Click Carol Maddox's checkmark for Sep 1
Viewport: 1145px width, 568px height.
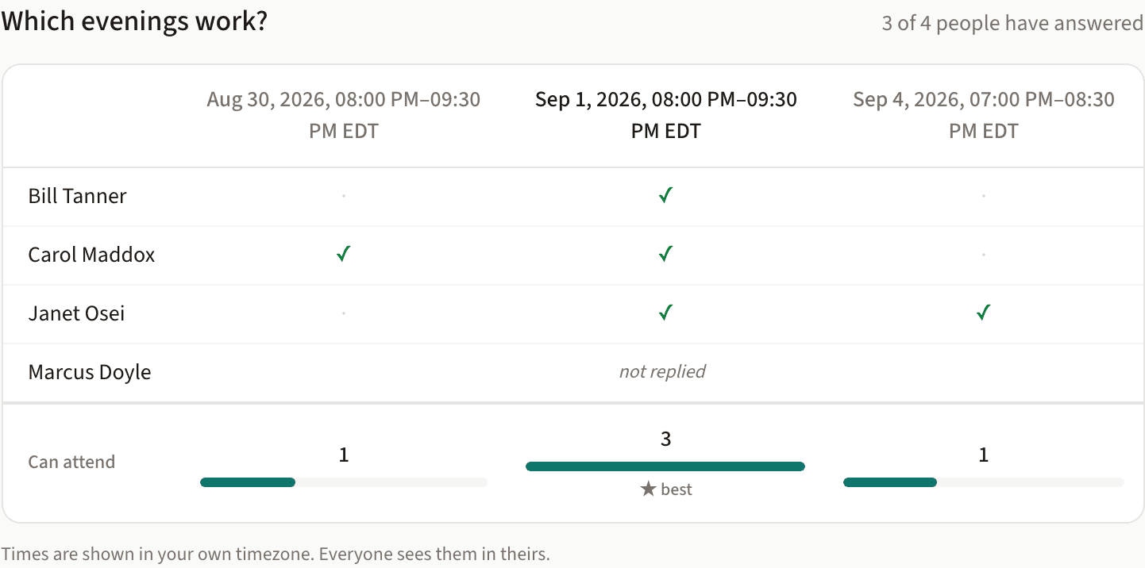(x=665, y=255)
